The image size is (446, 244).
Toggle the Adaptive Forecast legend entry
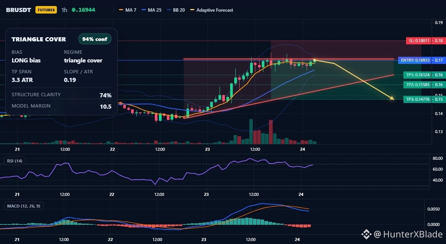coord(212,10)
